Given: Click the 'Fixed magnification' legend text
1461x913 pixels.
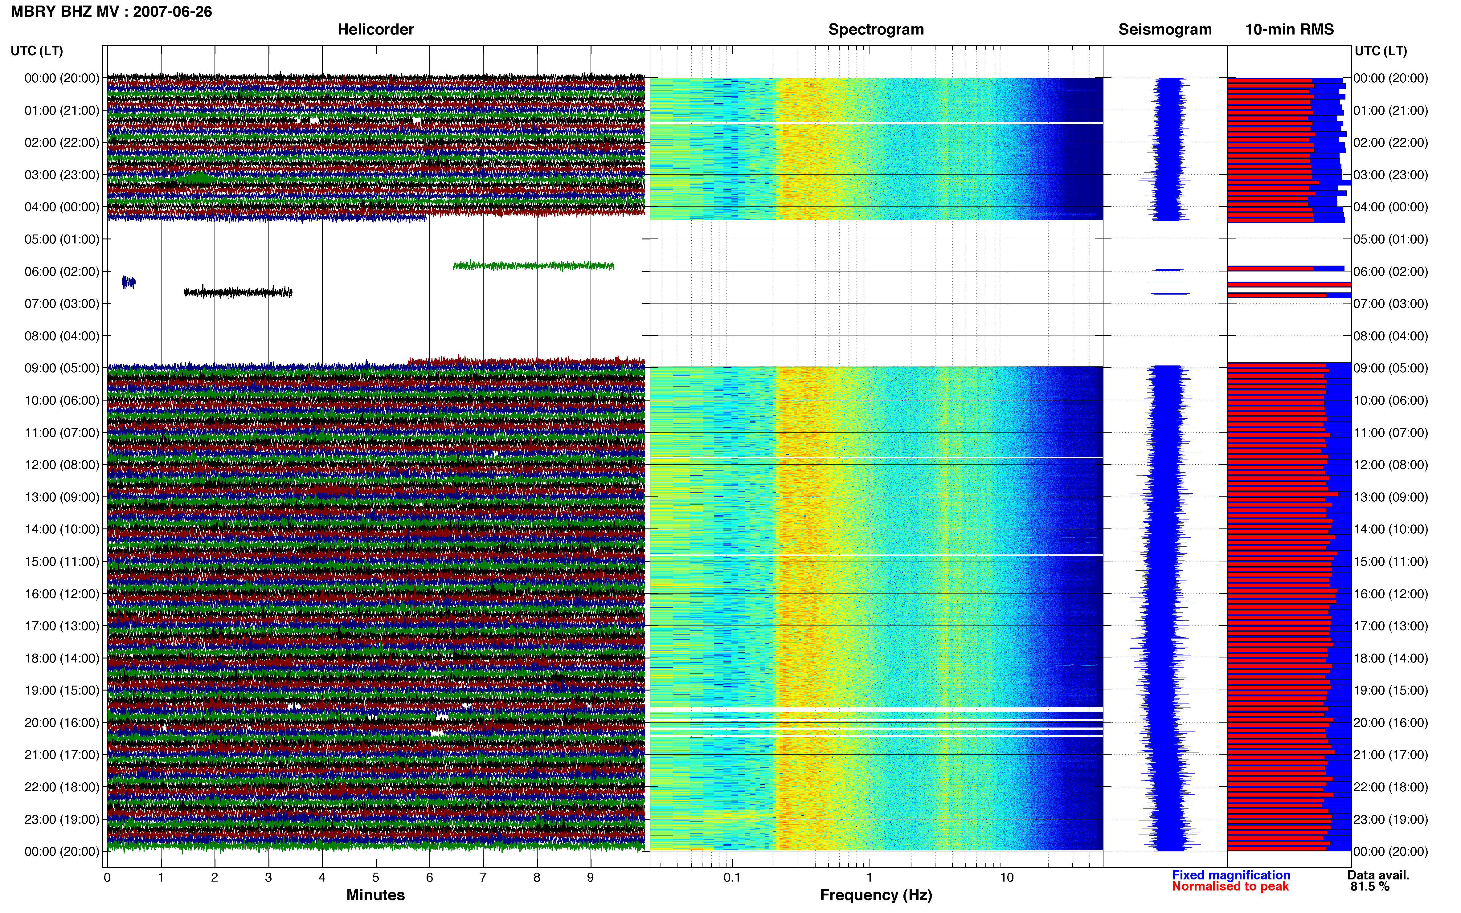Looking at the screenshot, I should pos(1231,875).
